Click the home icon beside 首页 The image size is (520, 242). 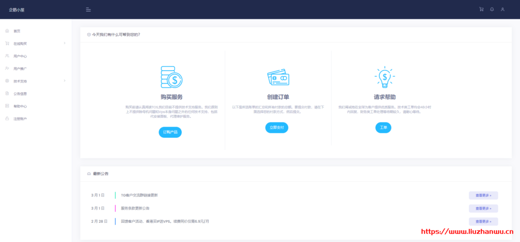click(x=7, y=31)
